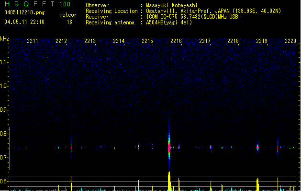This screenshot has height=191, width=301.
Task: Click the 2218 time marker
Action: point(233,41)
